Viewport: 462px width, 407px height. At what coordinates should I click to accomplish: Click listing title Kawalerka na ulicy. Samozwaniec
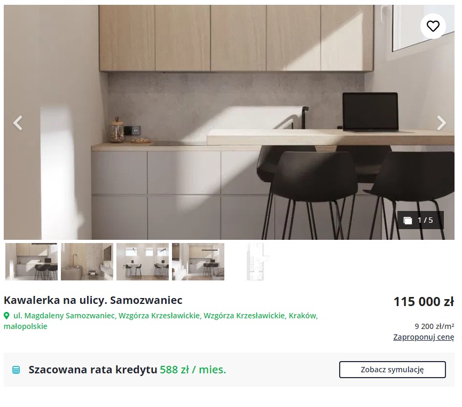click(x=93, y=300)
